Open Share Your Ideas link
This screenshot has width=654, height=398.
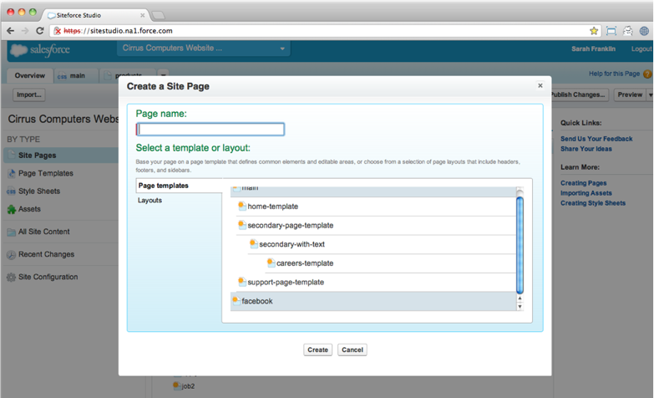click(x=586, y=149)
